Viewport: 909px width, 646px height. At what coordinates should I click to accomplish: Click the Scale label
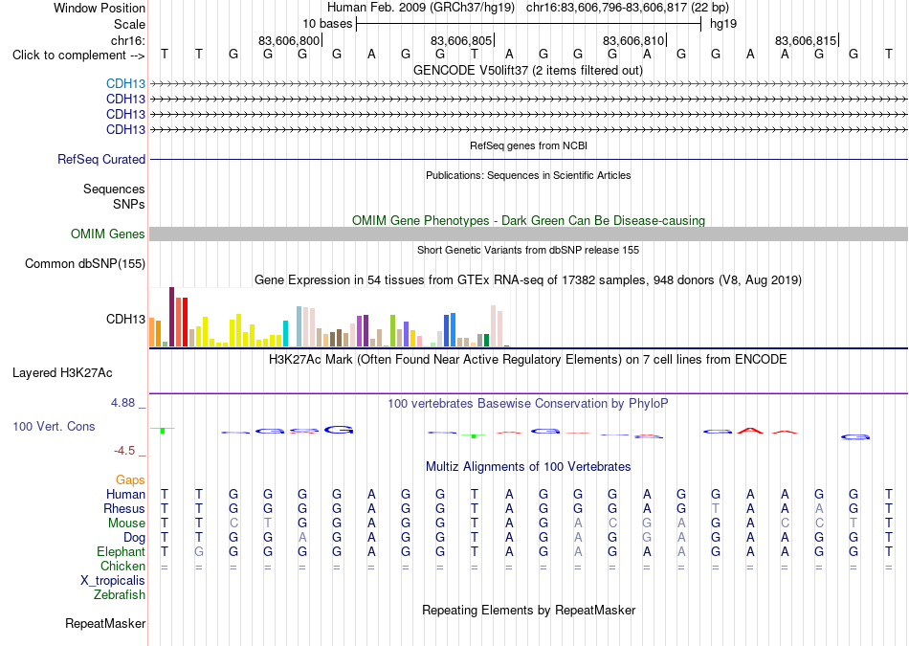[x=129, y=24]
